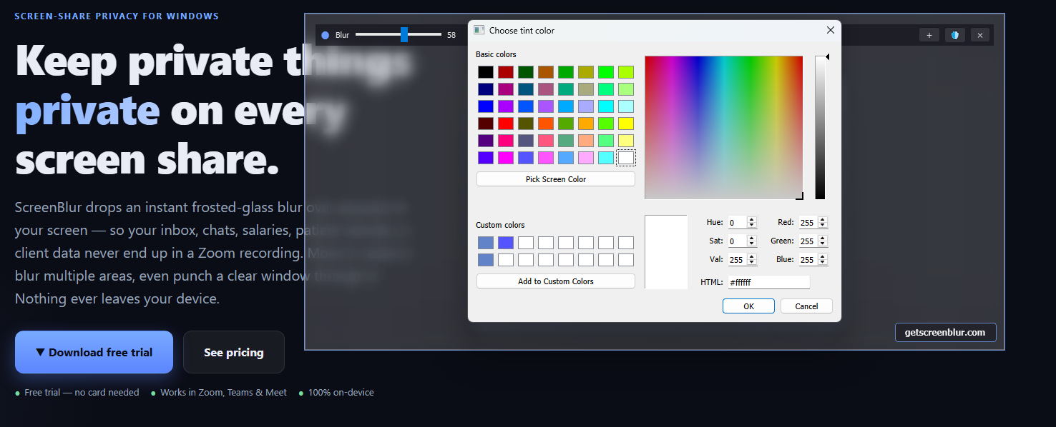
Task: Increase the Red value with up arrow
Action: pyautogui.click(x=823, y=220)
